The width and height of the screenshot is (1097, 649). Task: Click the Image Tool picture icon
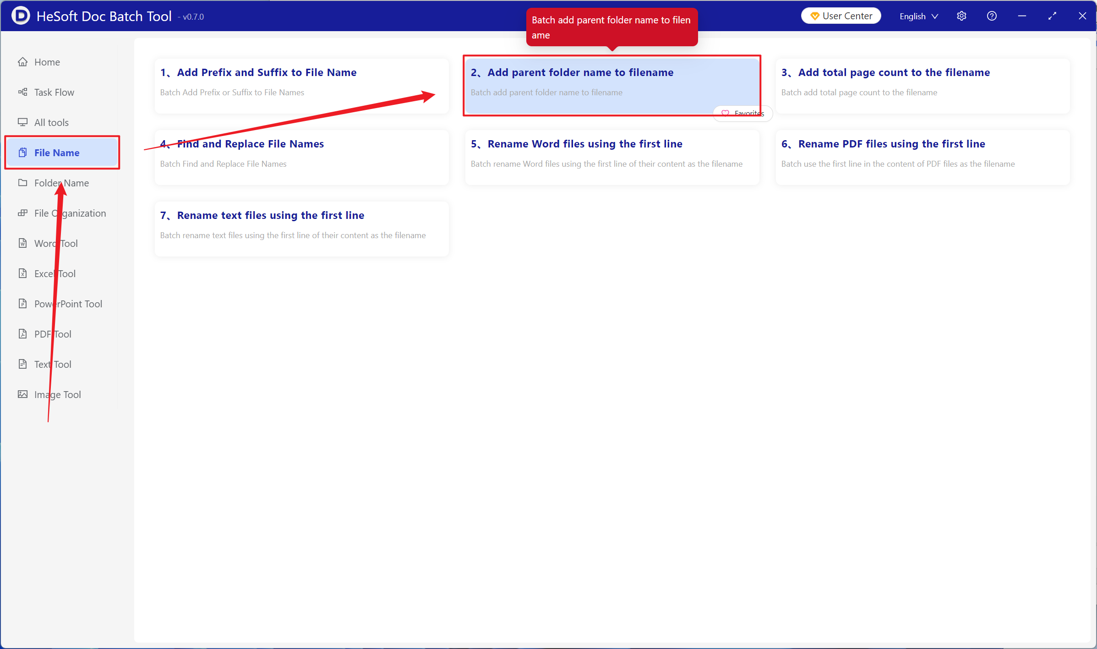[22, 394]
